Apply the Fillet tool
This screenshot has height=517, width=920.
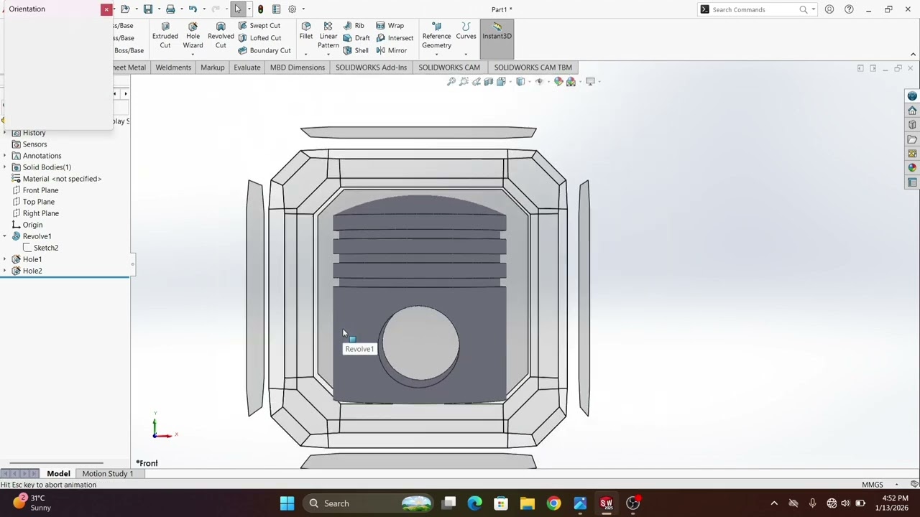click(x=305, y=31)
